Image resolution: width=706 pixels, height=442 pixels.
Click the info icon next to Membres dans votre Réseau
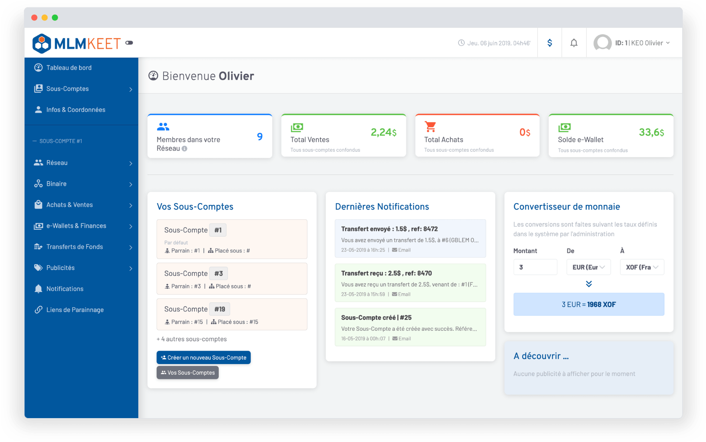185,149
